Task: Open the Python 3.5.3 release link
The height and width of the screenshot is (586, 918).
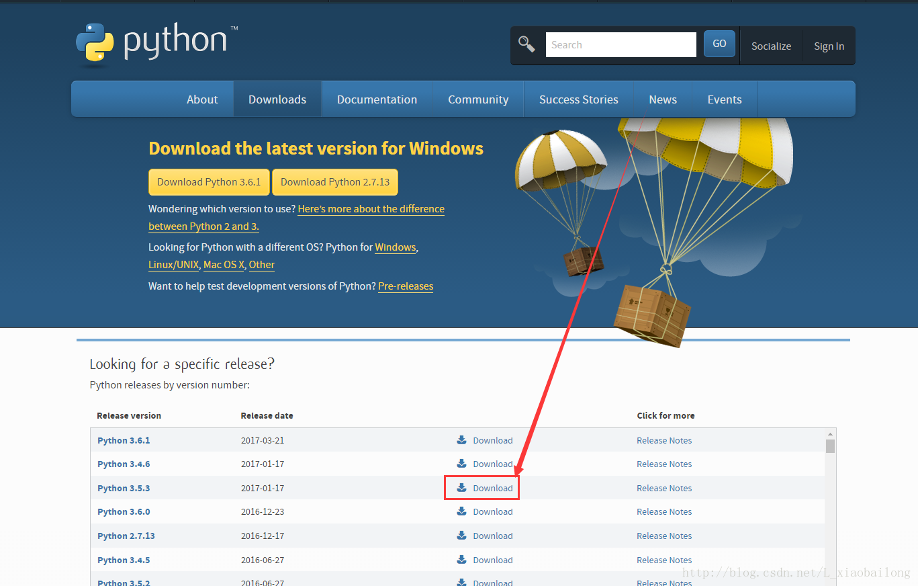Action: point(124,488)
